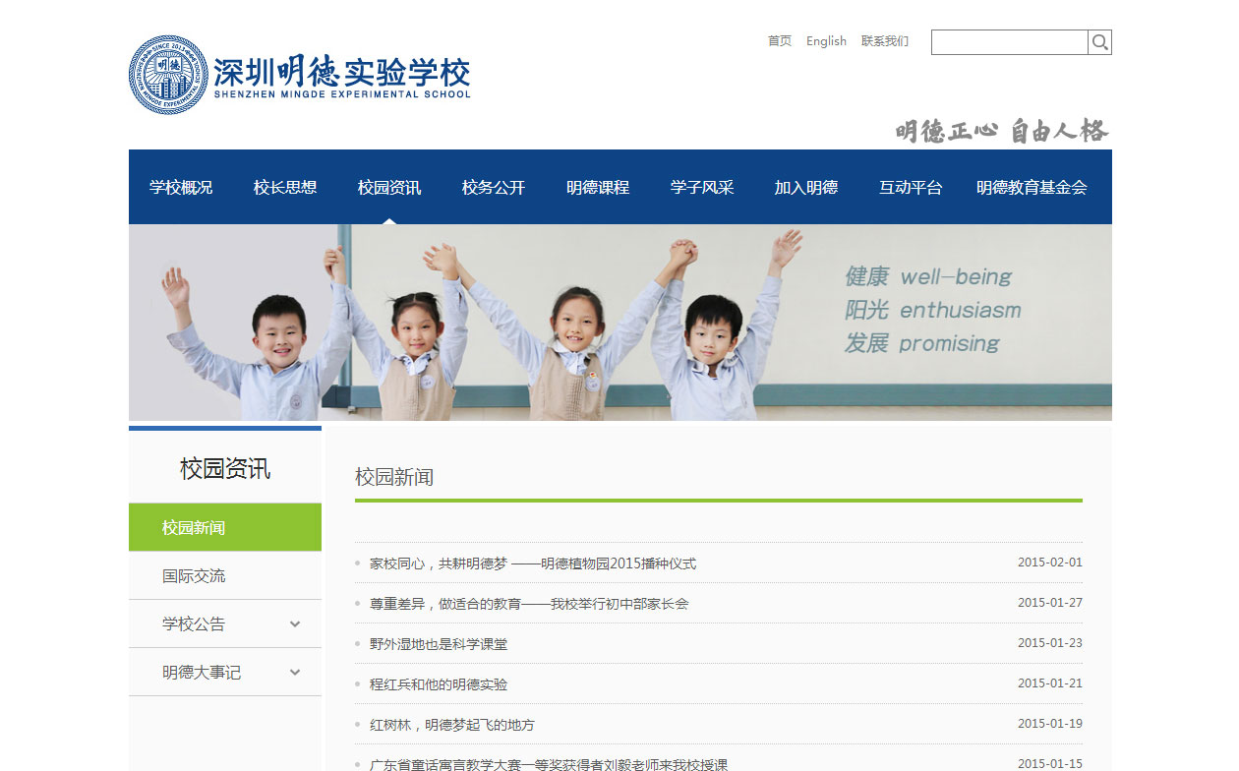Select the 校园资讯 nav item
The width and height of the screenshot is (1239, 771).
[x=389, y=187]
